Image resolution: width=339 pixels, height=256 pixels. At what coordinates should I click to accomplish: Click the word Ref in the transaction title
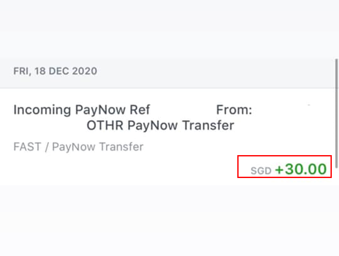click(x=139, y=110)
